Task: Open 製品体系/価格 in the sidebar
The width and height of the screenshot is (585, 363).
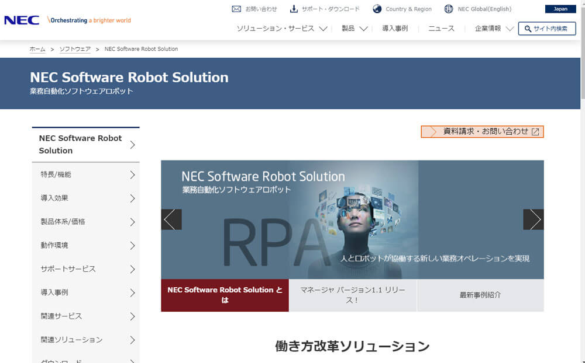Action: (x=85, y=222)
